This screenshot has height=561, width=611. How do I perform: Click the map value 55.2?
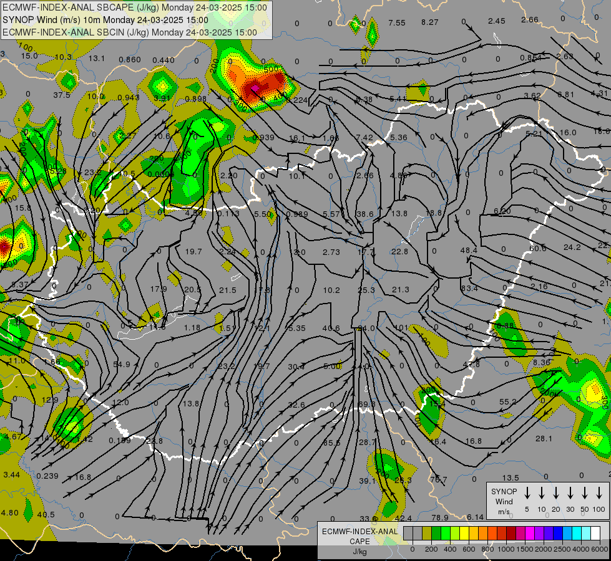pyautogui.click(x=508, y=401)
